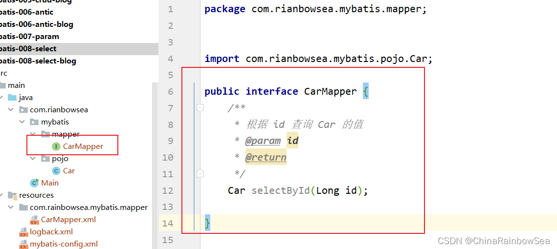557x249 pixels.
Task: Click the com.rainbowsea.mybatis.mapper folder icon
Action: (23, 207)
